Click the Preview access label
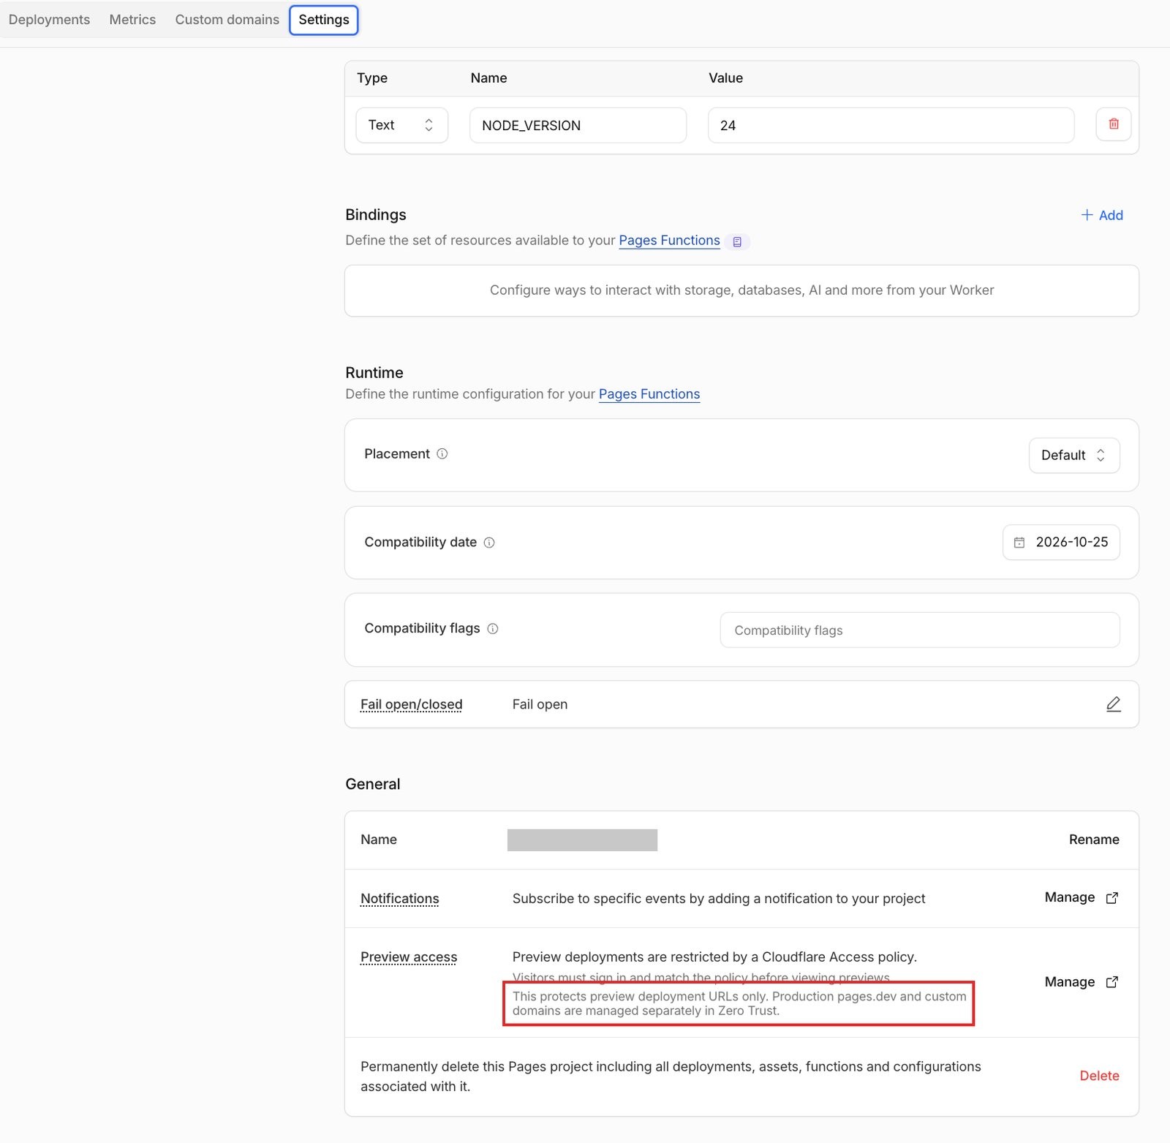 [409, 957]
